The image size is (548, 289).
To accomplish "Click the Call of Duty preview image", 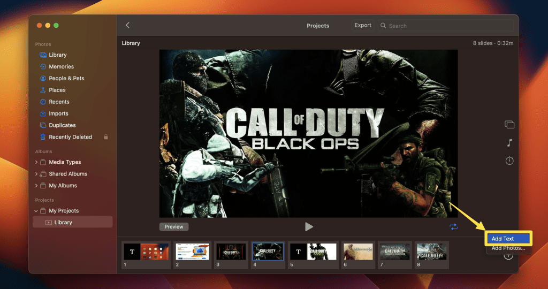I will tap(309, 133).
